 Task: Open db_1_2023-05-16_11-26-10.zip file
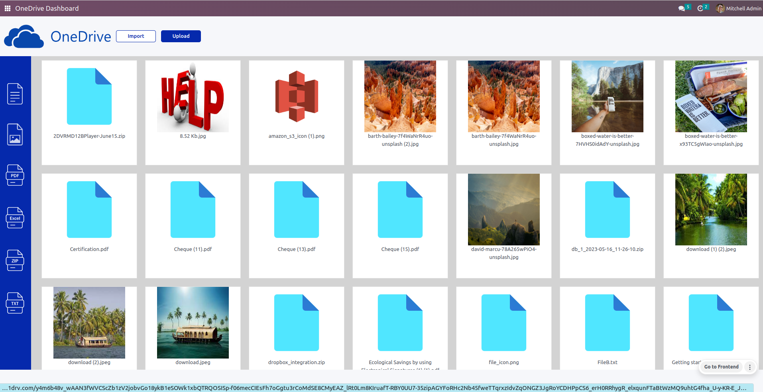point(608,210)
